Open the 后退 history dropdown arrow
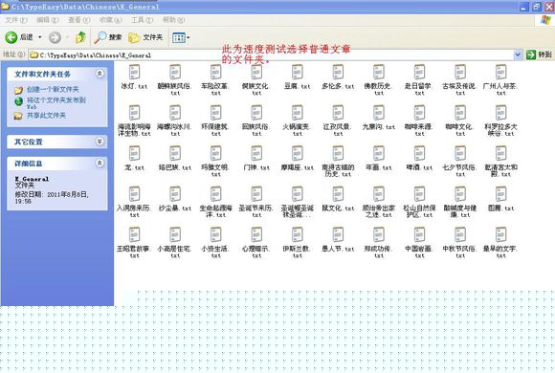The width and height of the screenshot is (555, 373). click(39, 36)
